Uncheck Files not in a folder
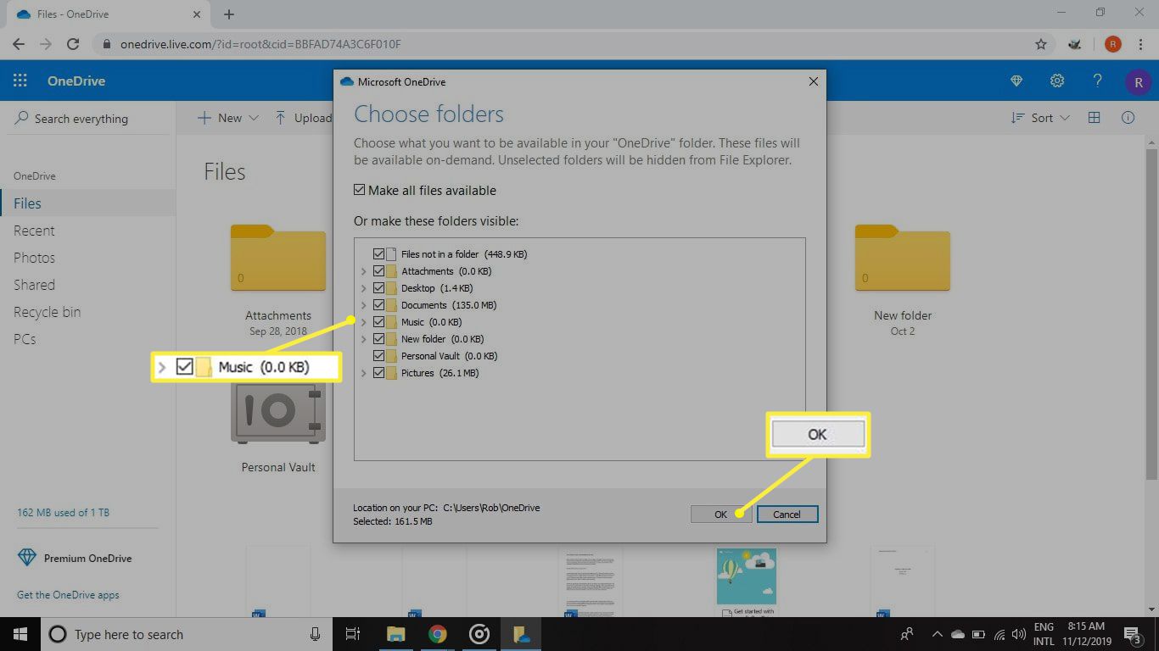Screen dimensions: 1159x651 click(378, 253)
